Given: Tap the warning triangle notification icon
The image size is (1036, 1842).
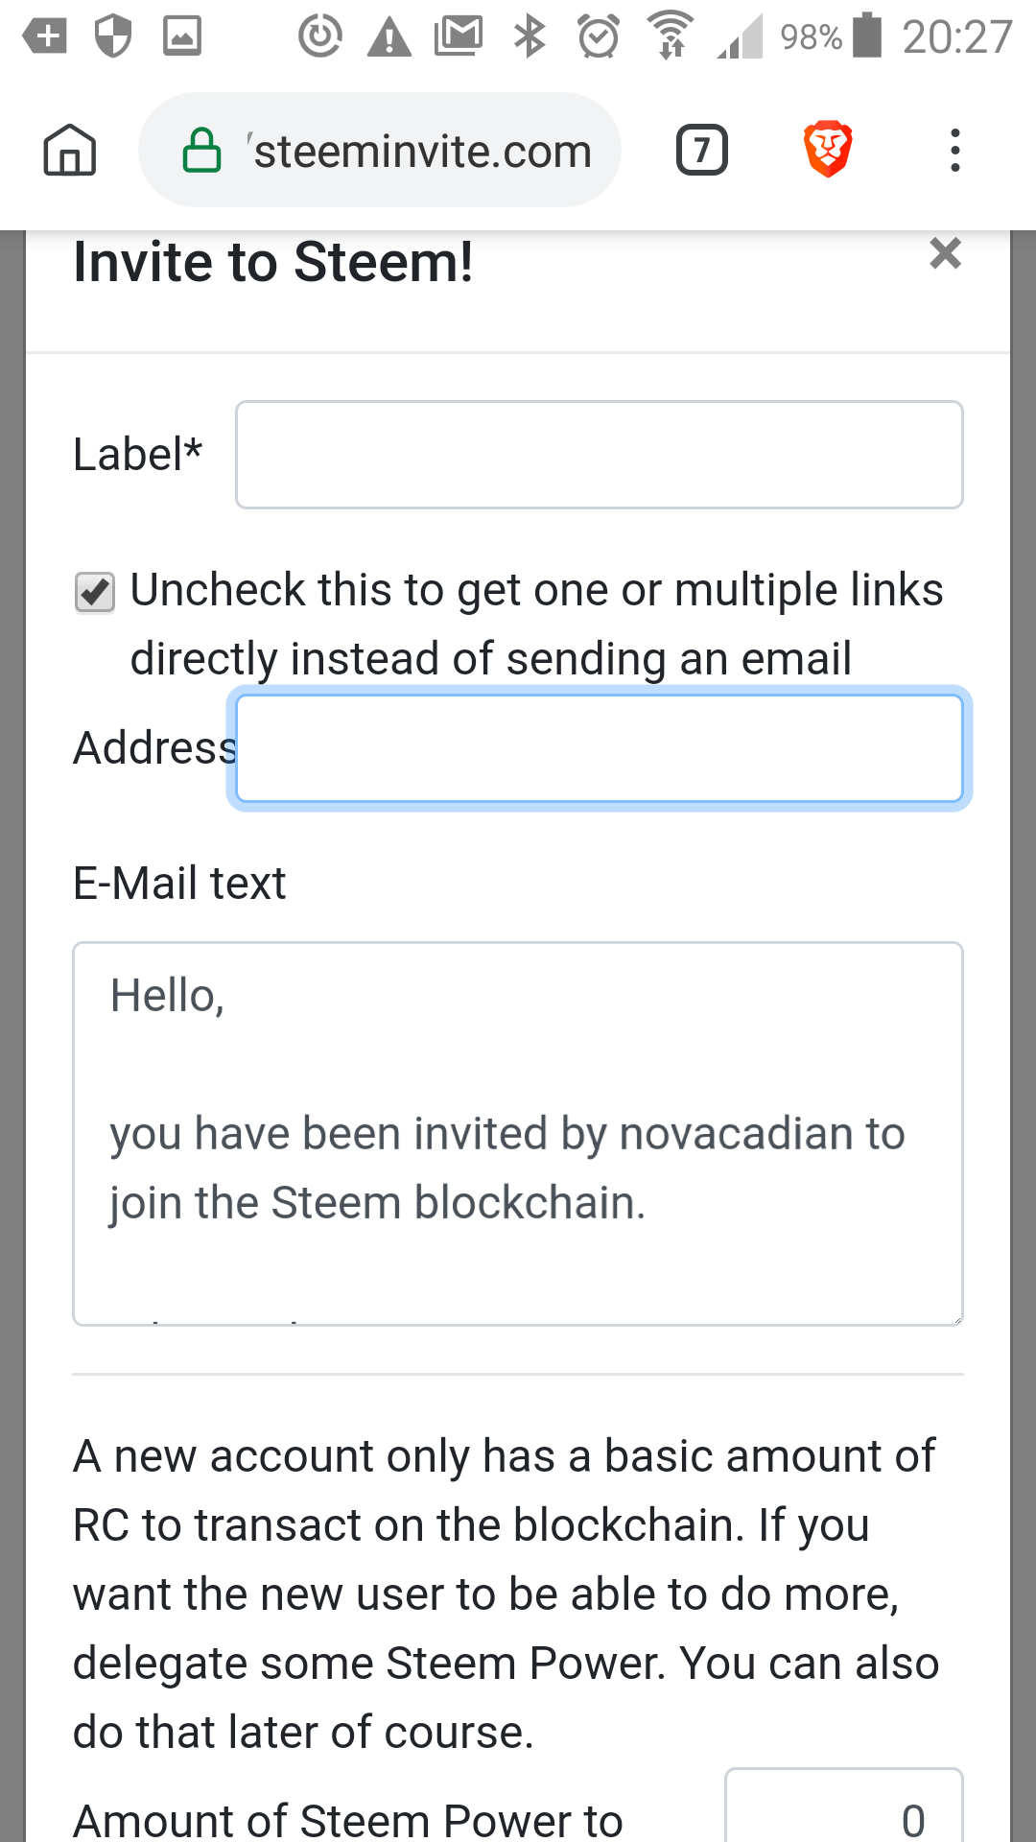Looking at the screenshot, I should pos(388,37).
